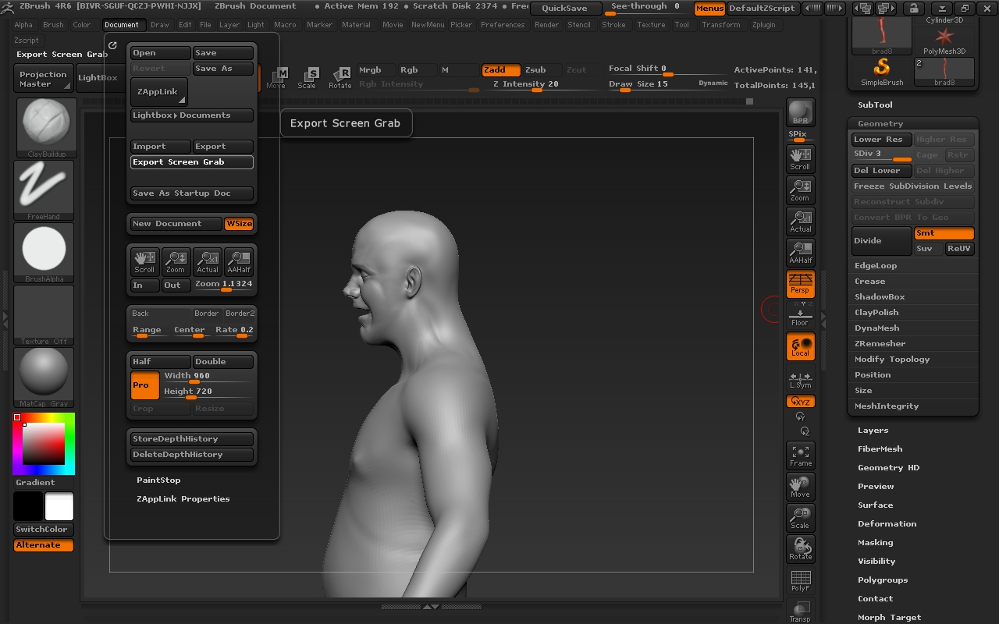Screen dimensions: 999x624
Task: Collapse the Geometry section
Action: point(880,123)
